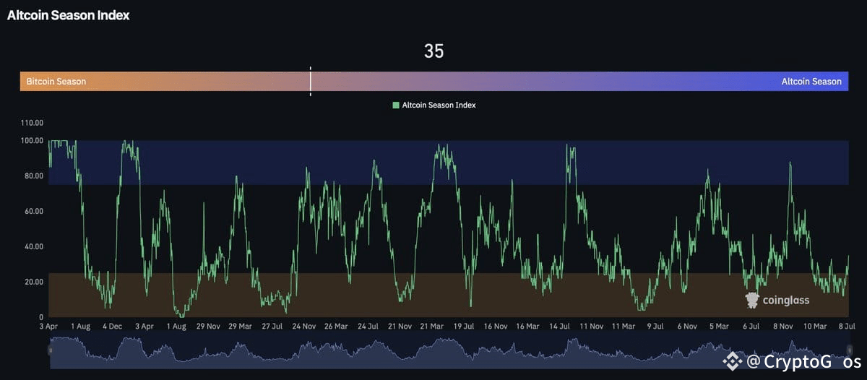Click the '60.00' y-axis label
This screenshot has width=867, height=380.
click(x=33, y=211)
